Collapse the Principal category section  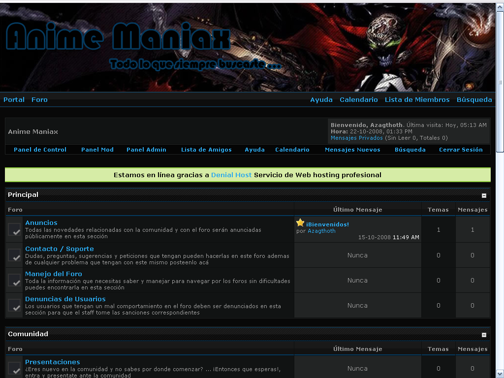[x=484, y=195]
